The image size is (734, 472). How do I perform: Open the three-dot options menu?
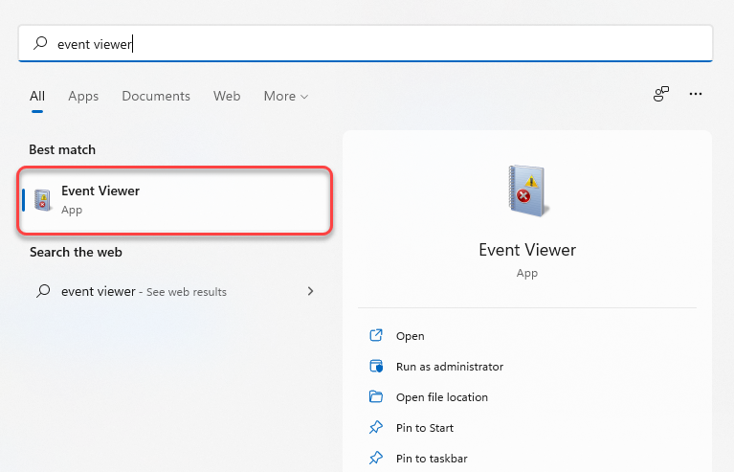[x=696, y=94]
